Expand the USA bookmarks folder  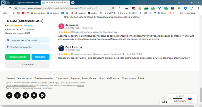pyautogui.click(x=6, y=13)
